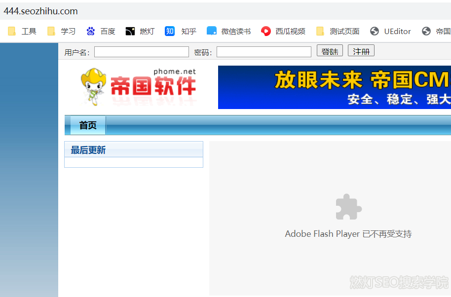Click the 登陆 login button

coord(330,51)
